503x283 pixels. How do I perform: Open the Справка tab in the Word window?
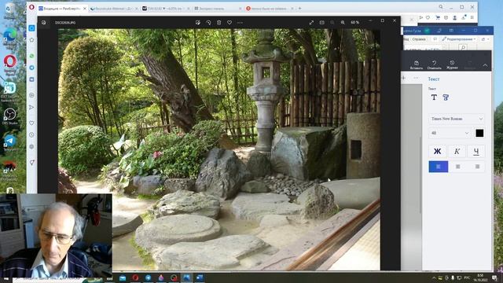[419, 39]
